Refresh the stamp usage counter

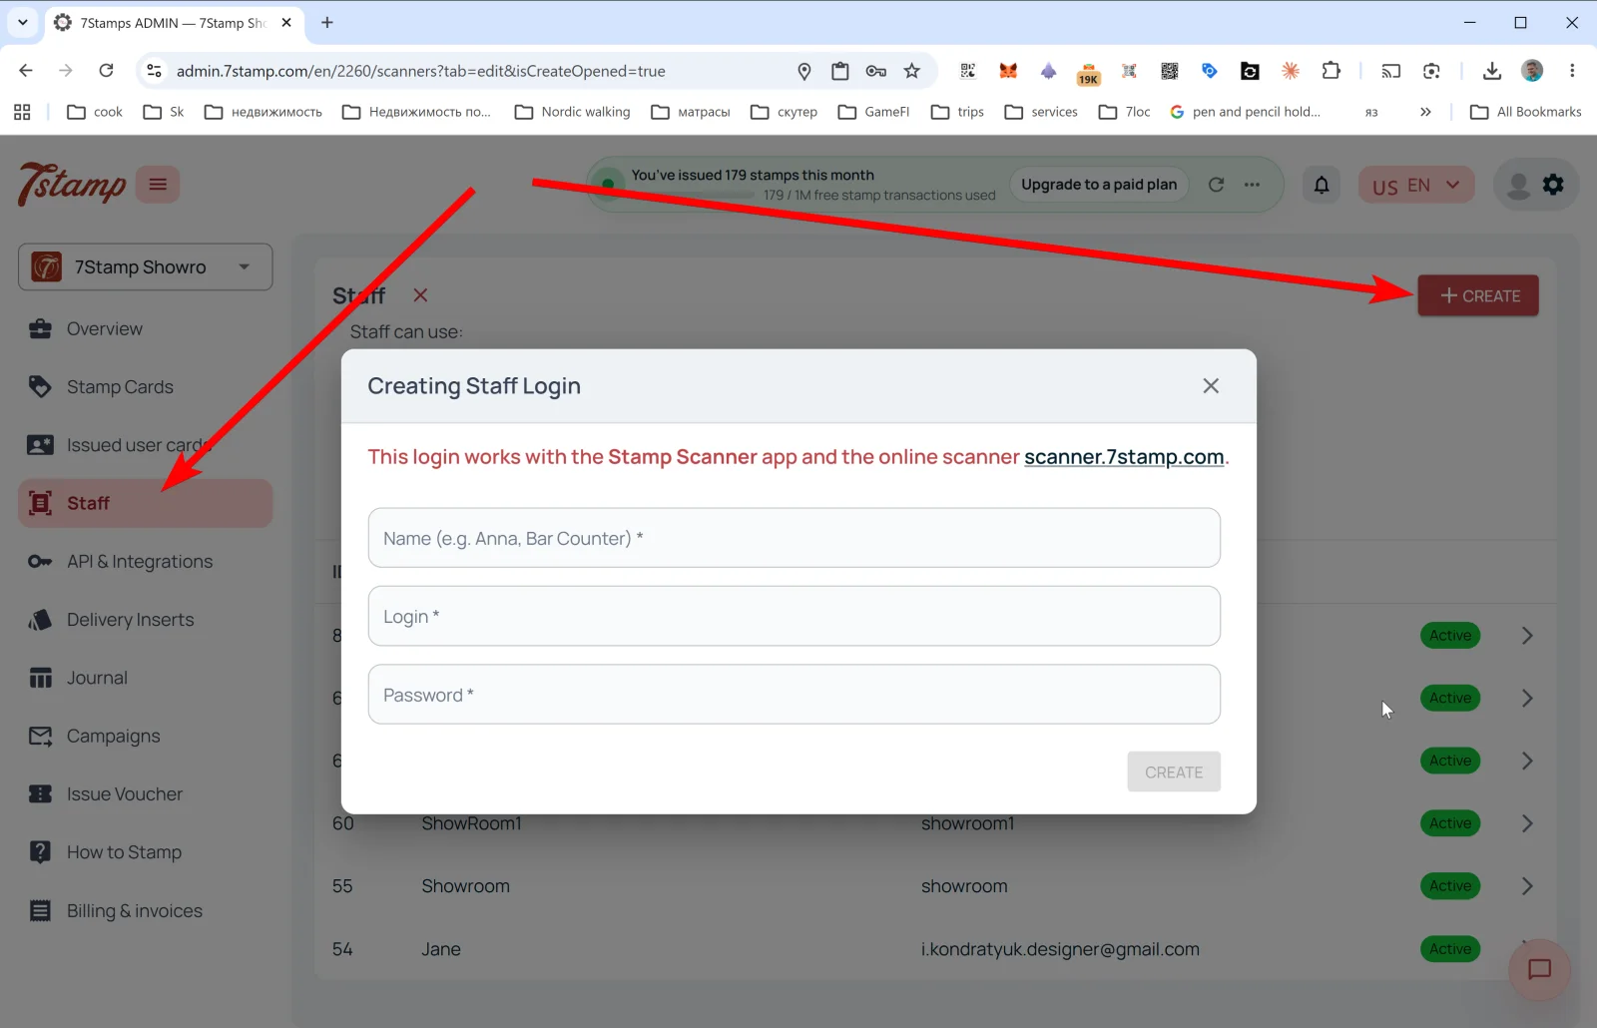click(1216, 185)
